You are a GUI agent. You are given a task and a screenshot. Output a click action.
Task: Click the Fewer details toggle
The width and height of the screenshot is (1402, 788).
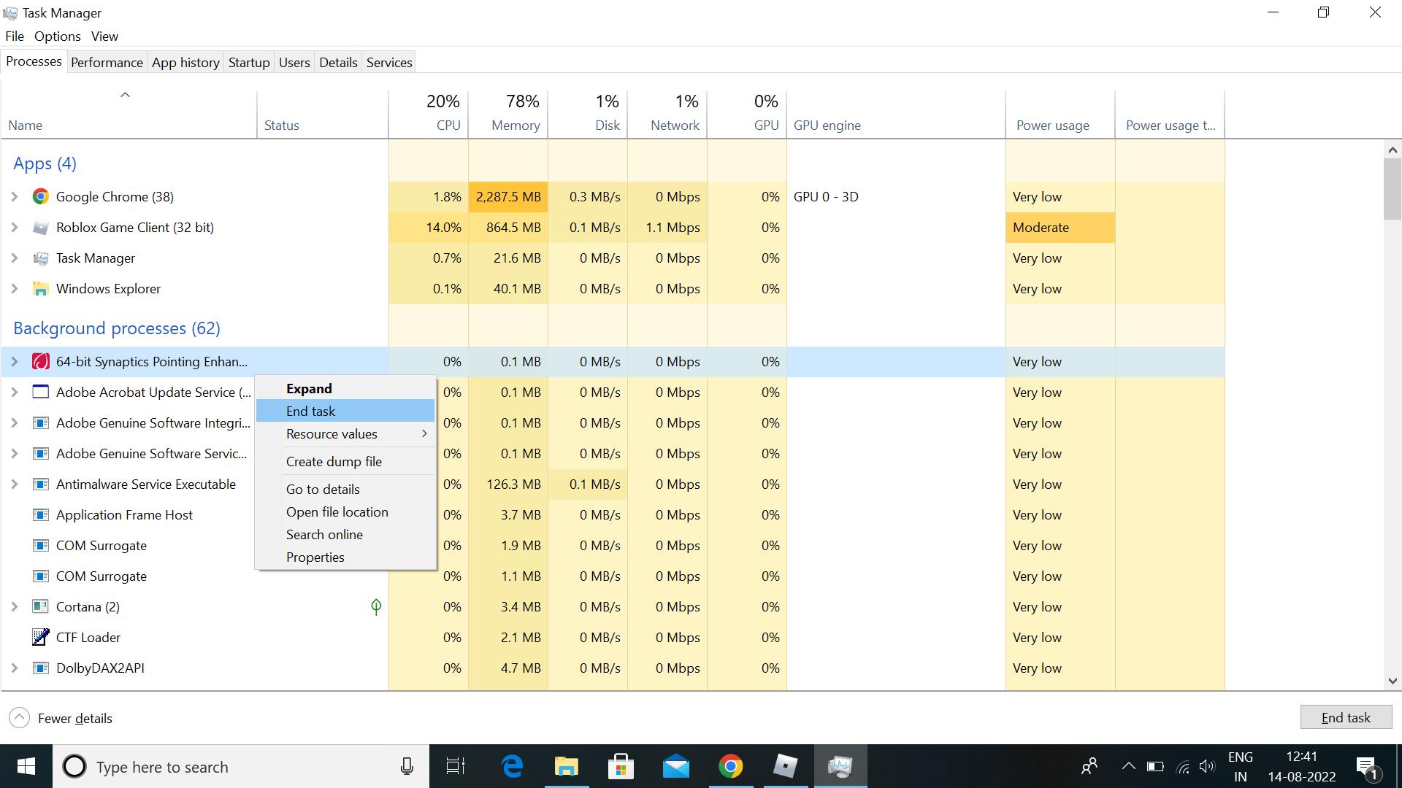point(61,718)
